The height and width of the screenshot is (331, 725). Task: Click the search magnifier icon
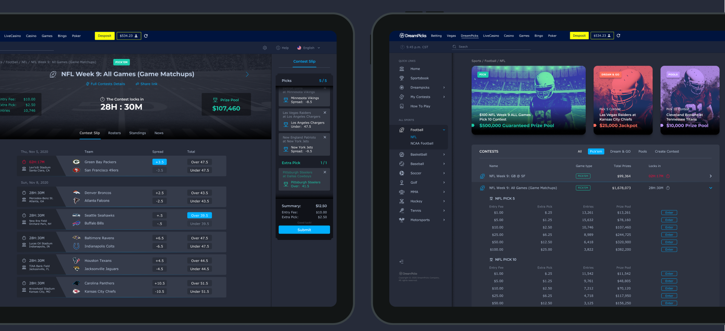[x=454, y=47]
